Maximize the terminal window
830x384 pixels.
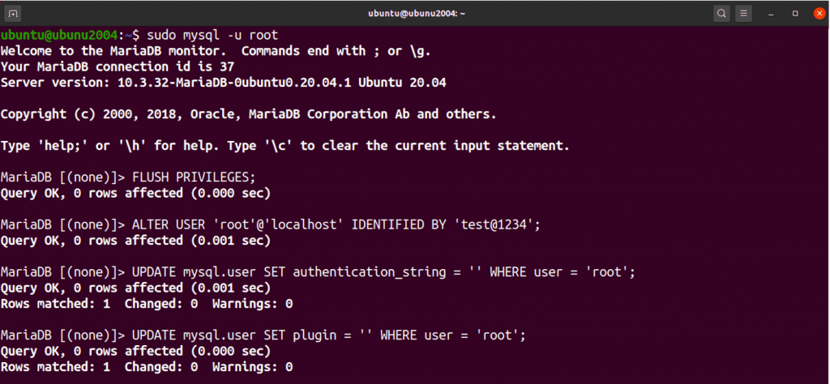[x=795, y=13]
